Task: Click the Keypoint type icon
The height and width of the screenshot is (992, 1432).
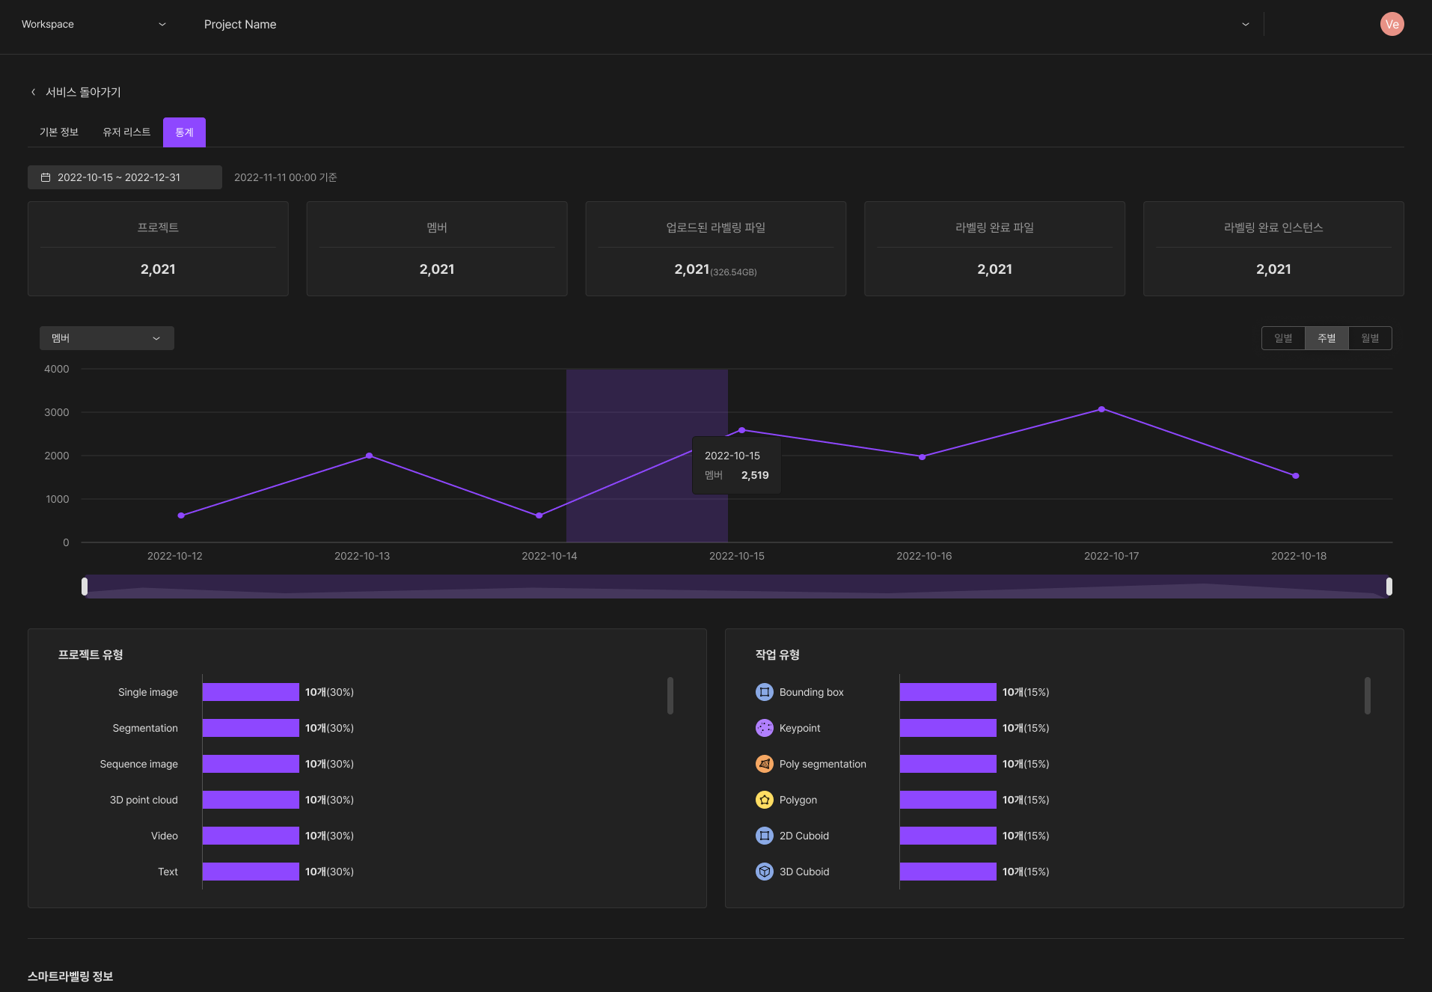Action: [x=764, y=728]
